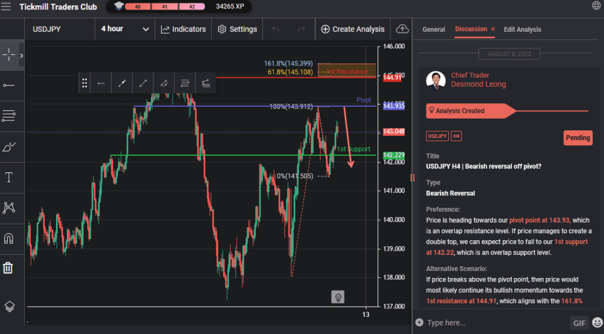Select the Discussion tab
Screen dimensions: 604x334
coord(471,29)
